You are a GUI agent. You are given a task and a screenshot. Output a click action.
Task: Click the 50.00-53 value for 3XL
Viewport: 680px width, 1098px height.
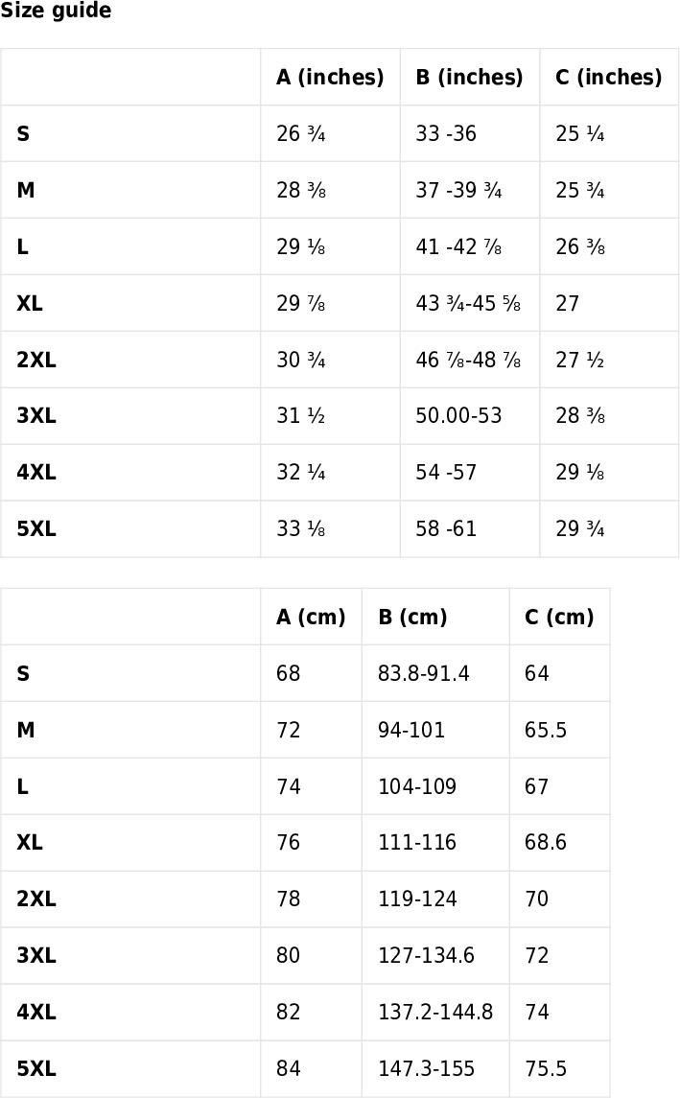tap(458, 415)
